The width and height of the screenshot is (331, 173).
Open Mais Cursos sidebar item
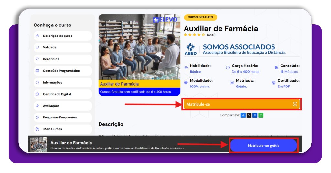63,129
